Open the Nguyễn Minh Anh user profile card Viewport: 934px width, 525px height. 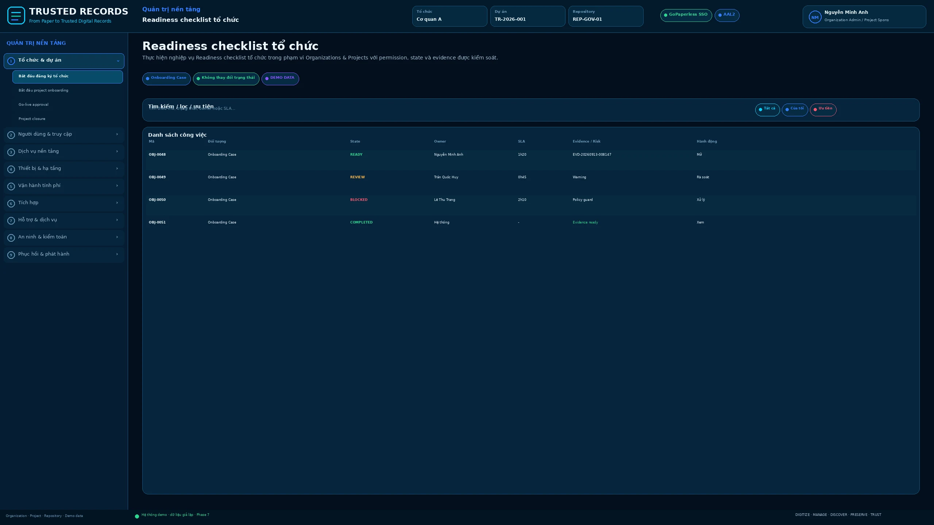(x=864, y=17)
